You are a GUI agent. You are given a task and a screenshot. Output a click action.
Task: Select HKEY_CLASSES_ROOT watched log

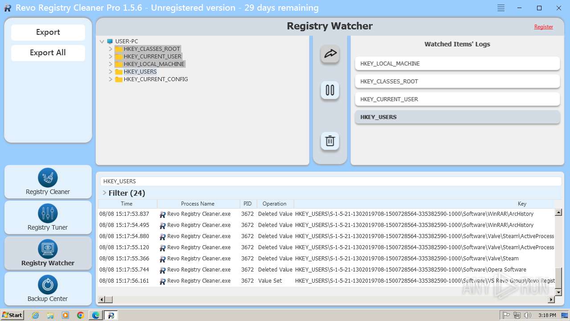[x=457, y=81]
